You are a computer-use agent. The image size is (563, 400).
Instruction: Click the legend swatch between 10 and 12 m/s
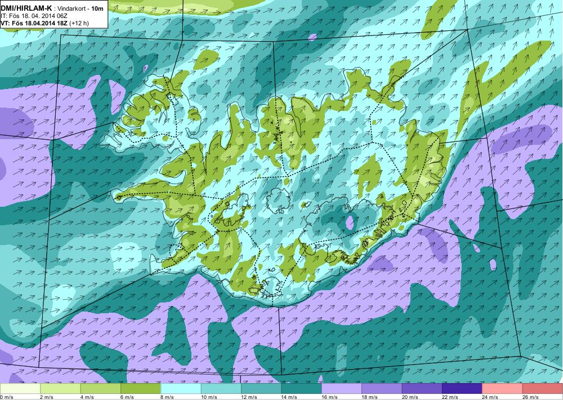[x=221, y=388]
